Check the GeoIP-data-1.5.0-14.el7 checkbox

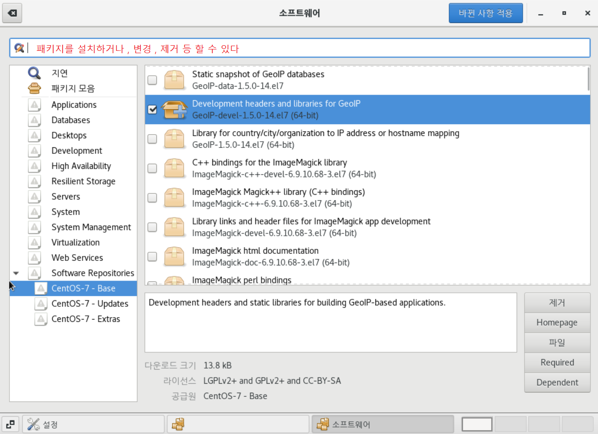tap(152, 80)
